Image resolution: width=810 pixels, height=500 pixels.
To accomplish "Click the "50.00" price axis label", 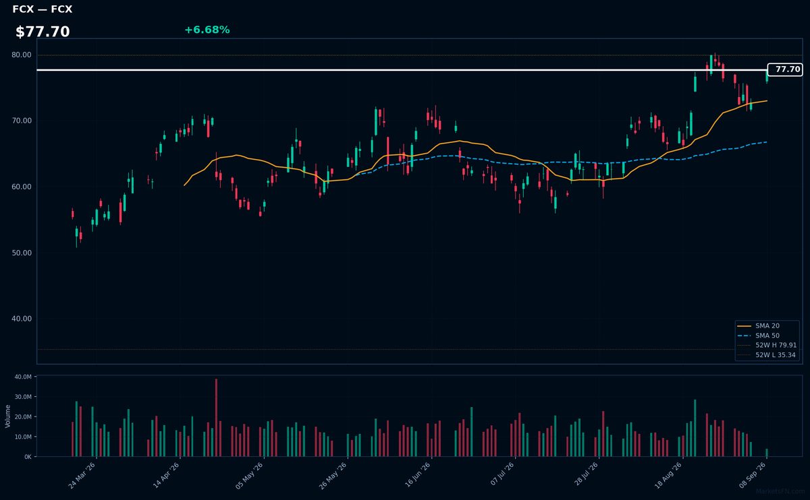I will click(22, 253).
